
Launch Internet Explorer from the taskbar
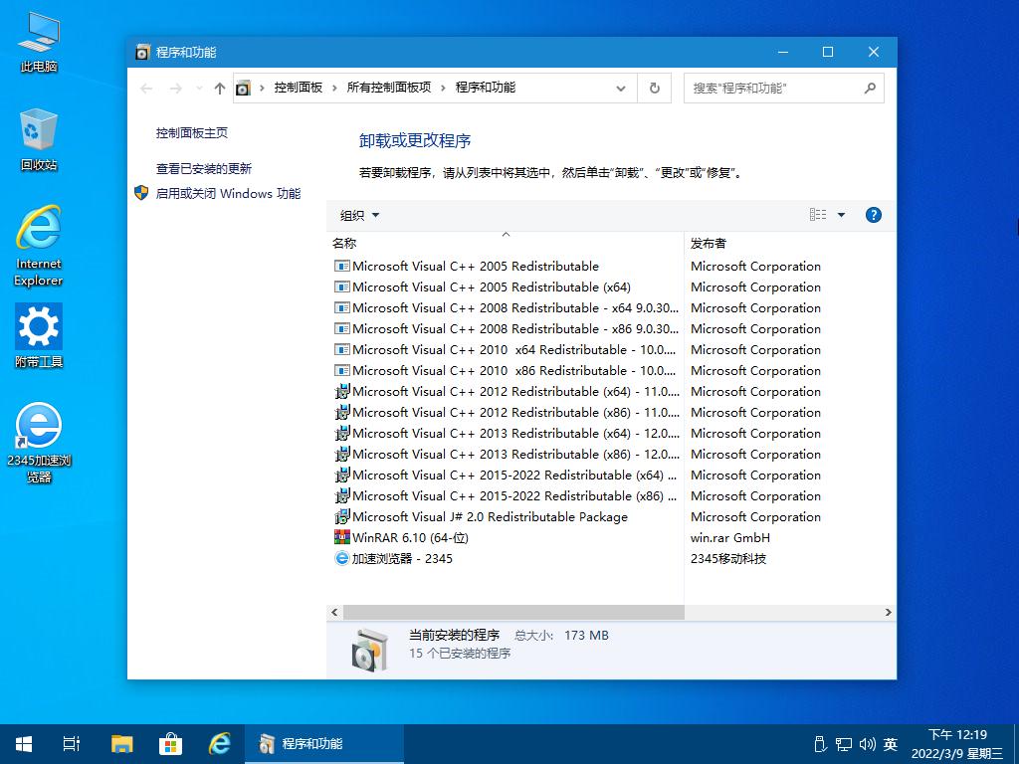click(x=220, y=744)
